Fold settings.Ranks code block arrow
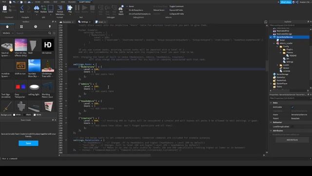 66,64
